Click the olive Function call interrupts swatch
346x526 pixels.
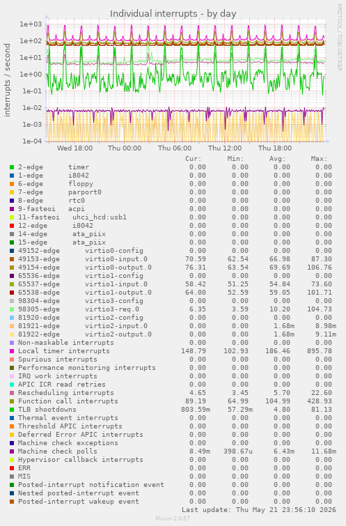[12, 401]
